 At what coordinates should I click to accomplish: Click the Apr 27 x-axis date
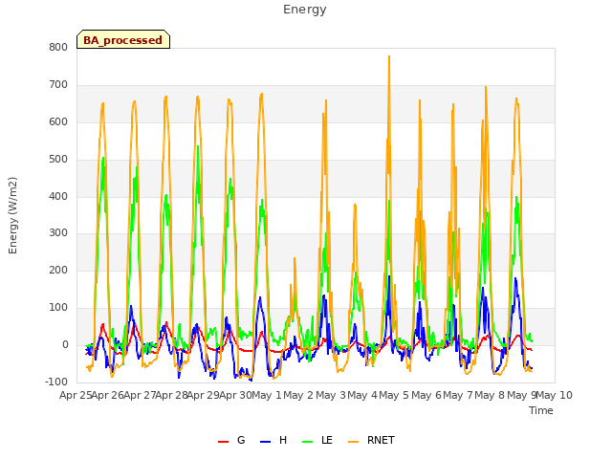(140, 395)
